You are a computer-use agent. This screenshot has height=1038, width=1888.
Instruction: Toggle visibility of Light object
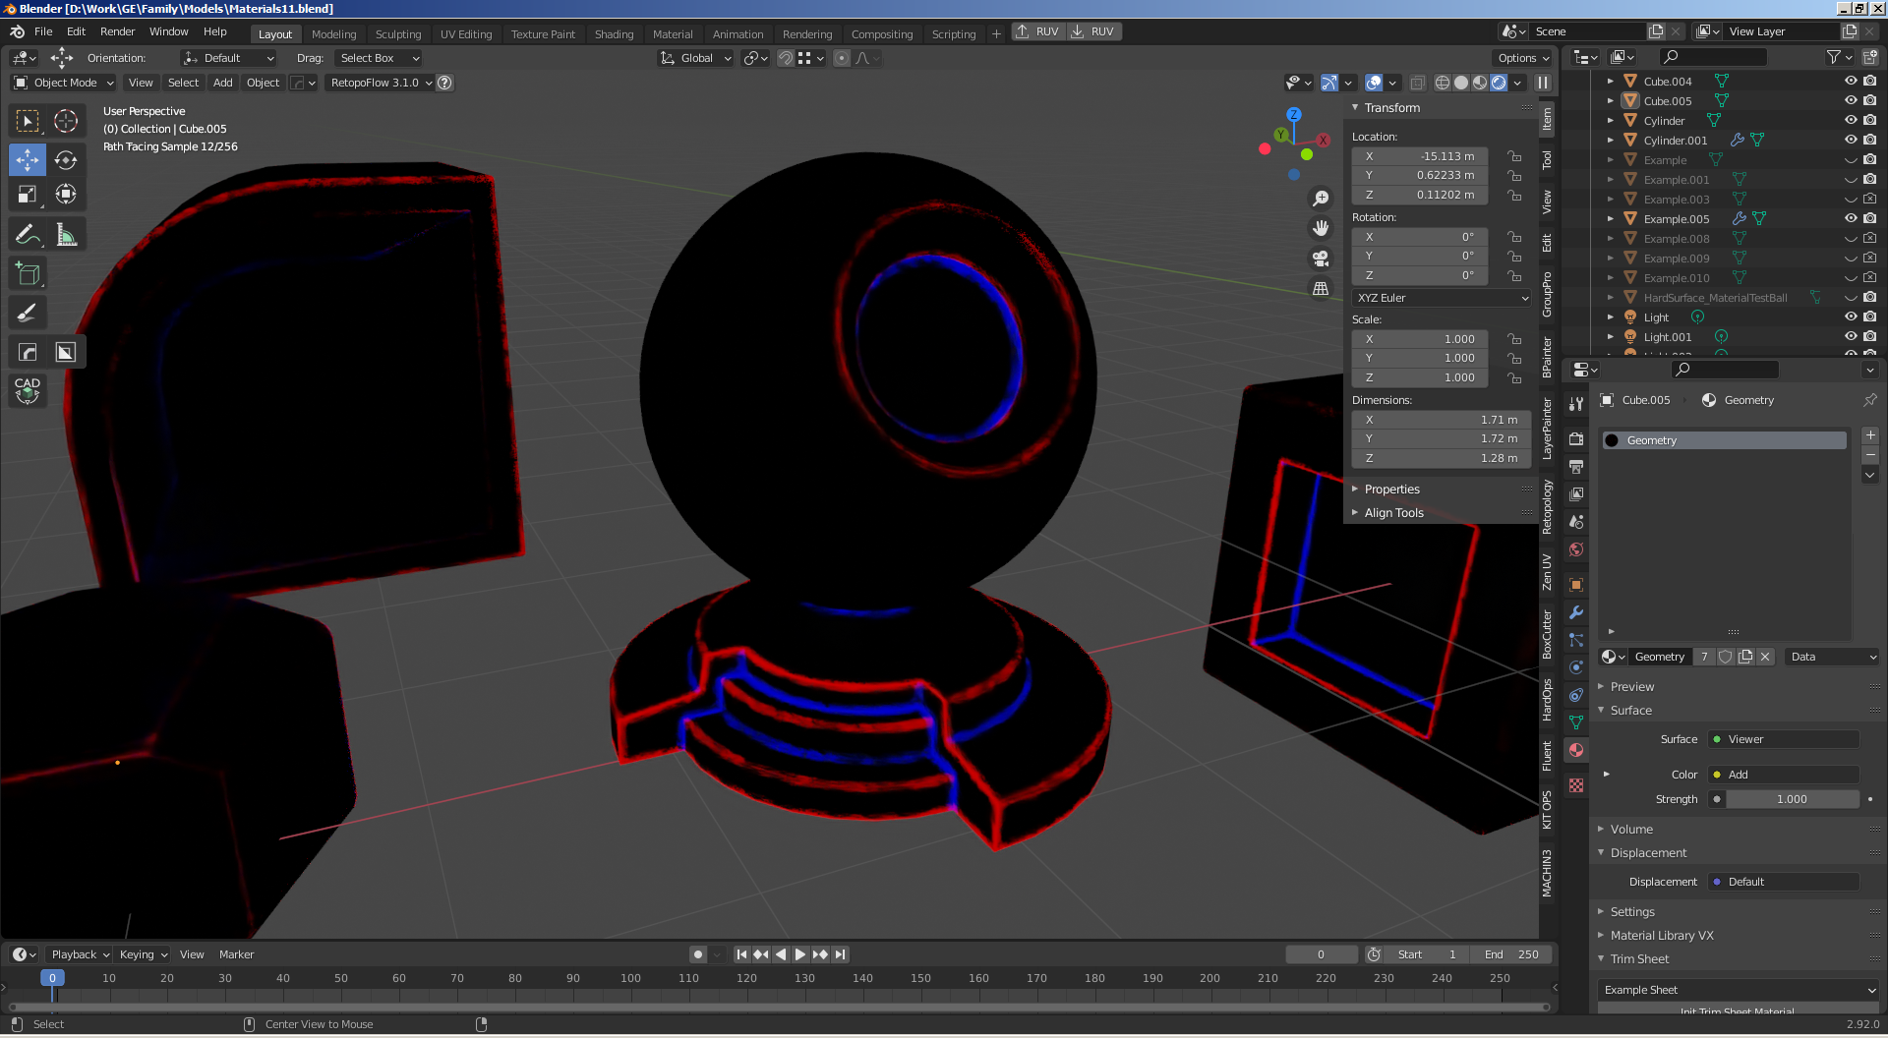click(x=1850, y=317)
